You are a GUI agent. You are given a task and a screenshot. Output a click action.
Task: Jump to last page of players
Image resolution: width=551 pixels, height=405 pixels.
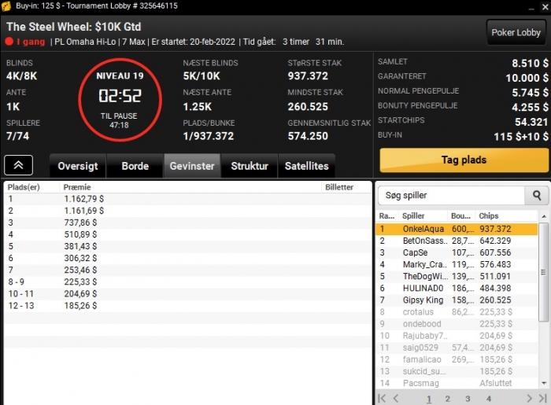point(543,399)
